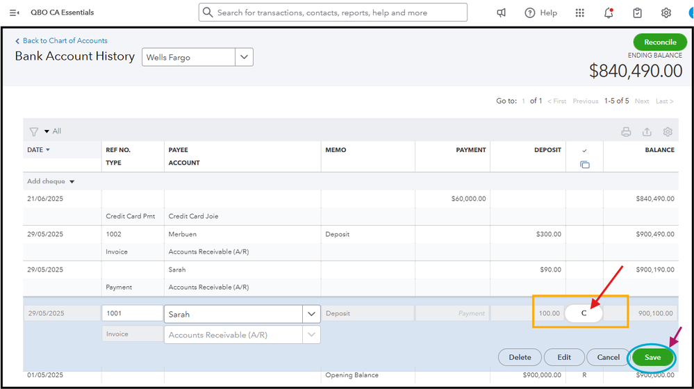This screenshot has height=389, width=694.
Task: Click the green Save button
Action: tap(652, 357)
